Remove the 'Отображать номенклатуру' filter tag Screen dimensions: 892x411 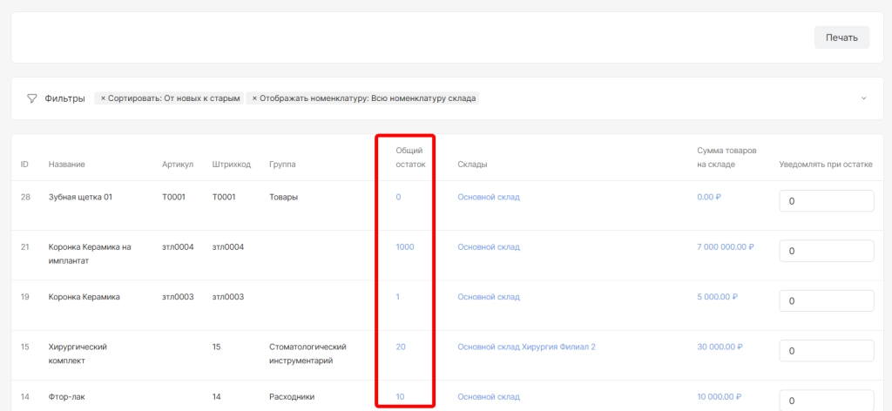[254, 98]
